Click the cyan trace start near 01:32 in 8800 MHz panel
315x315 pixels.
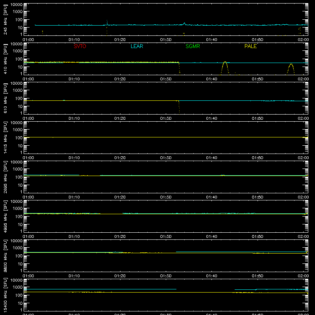click(x=176, y=252)
